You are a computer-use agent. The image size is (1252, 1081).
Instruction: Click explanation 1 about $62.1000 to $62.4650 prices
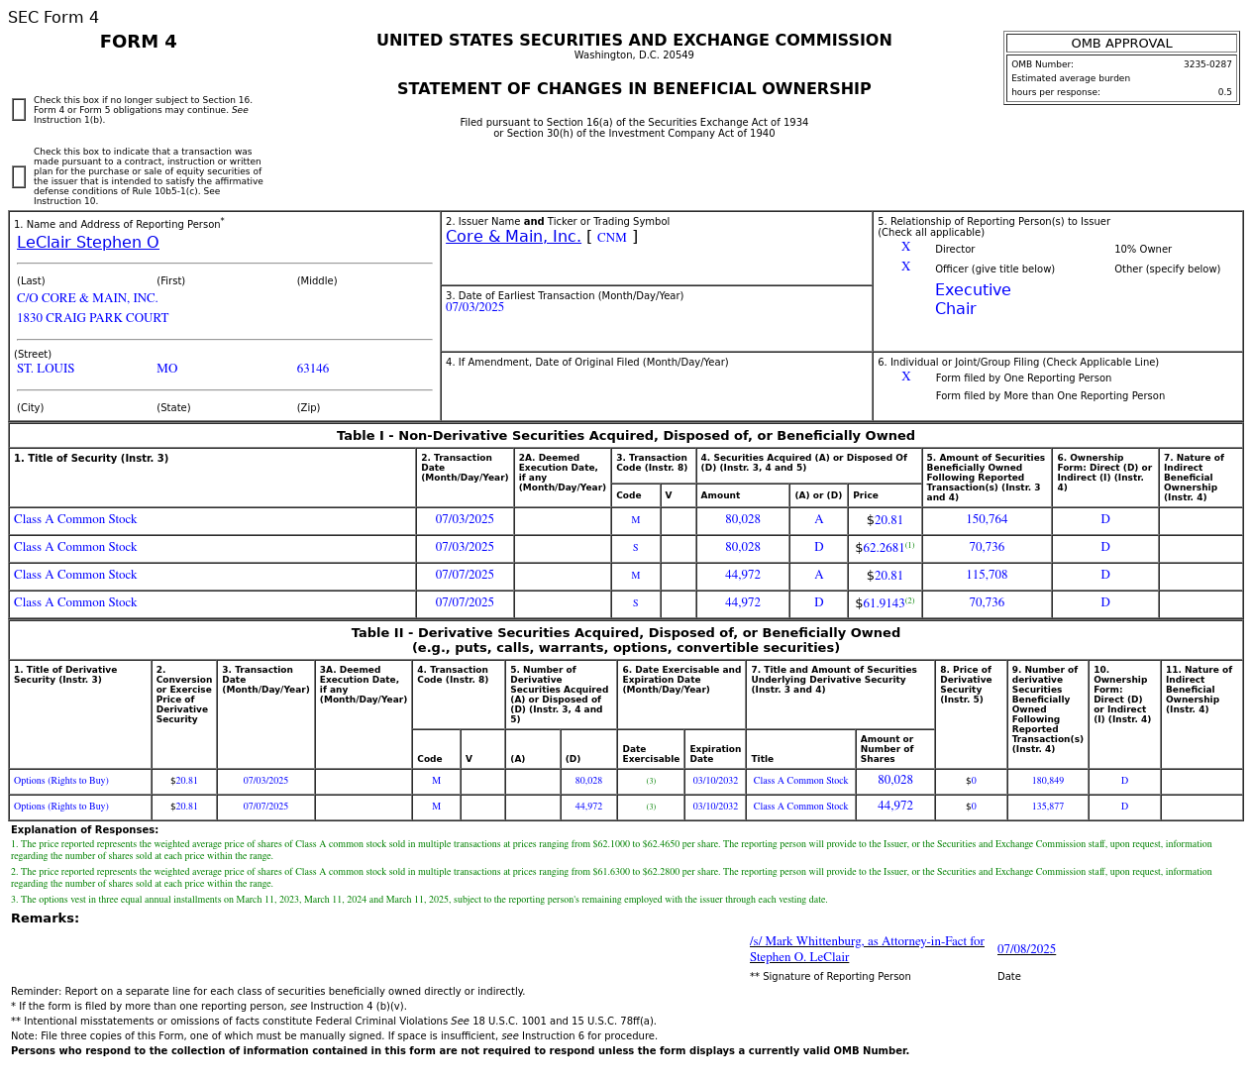tap(611, 850)
